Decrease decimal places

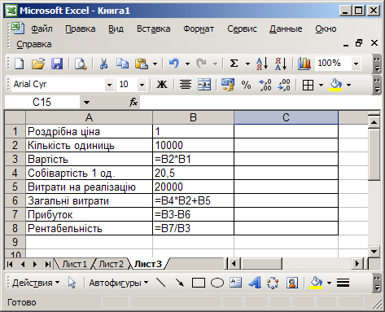pos(284,85)
